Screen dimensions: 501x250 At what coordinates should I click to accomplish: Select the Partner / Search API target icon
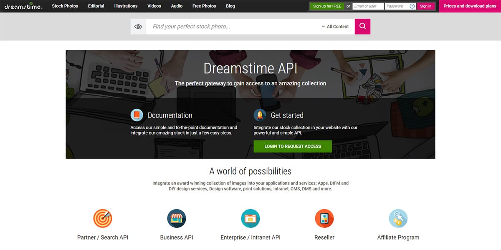click(103, 218)
